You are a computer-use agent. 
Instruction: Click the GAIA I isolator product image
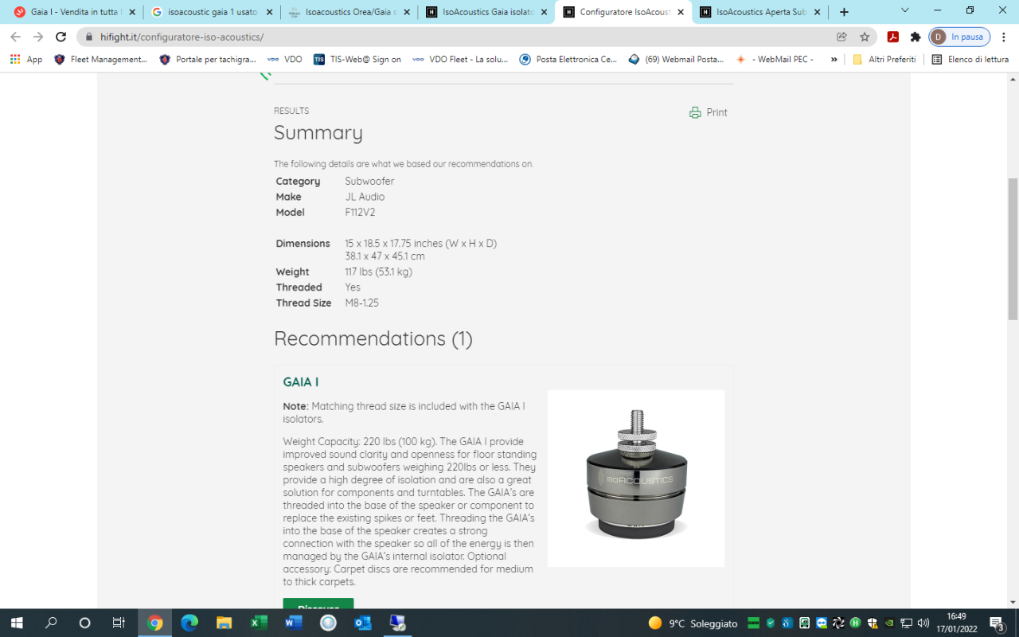tap(635, 478)
